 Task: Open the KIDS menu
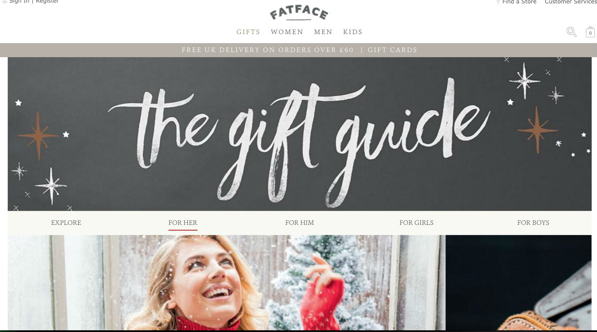coord(353,32)
